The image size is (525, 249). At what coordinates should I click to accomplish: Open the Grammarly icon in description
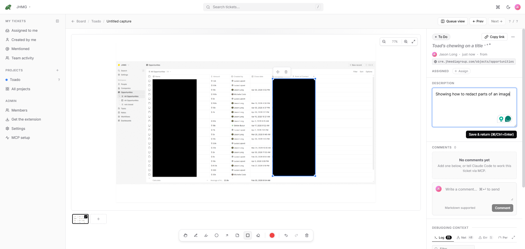[508, 119]
